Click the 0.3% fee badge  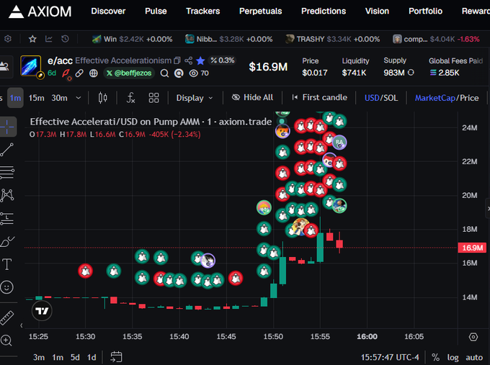[x=223, y=60]
